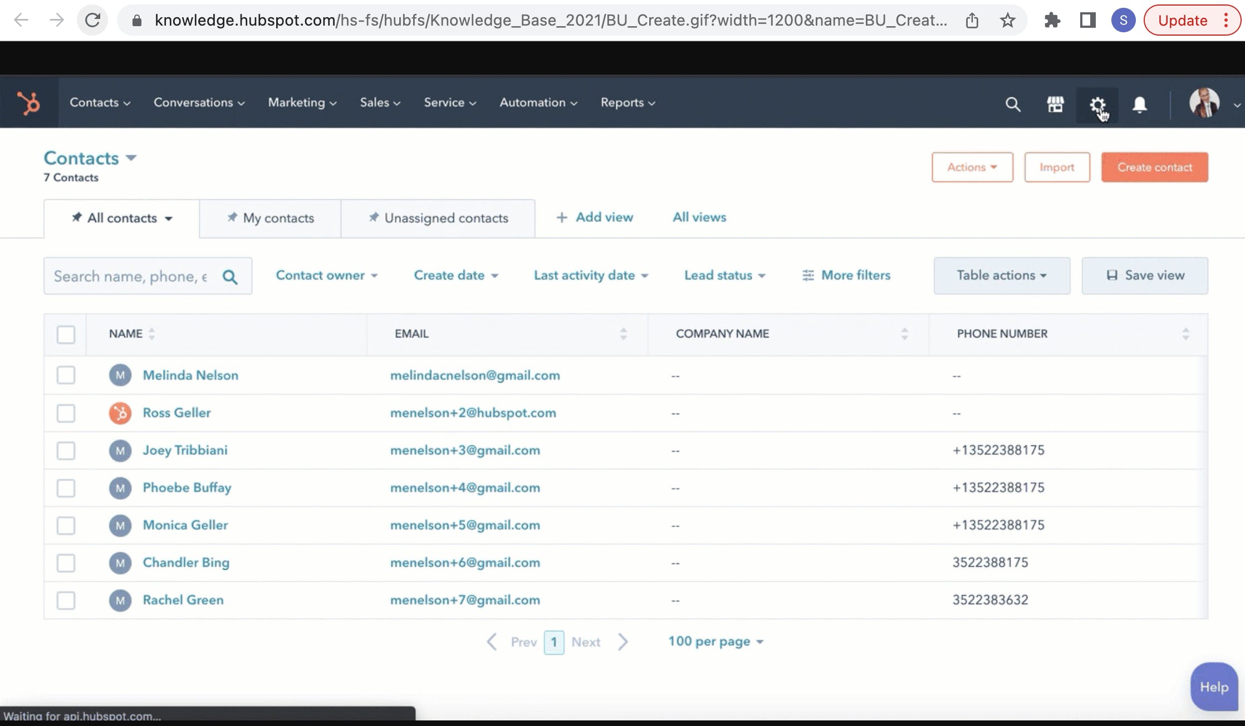Open the notifications bell

(x=1140, y=104)
